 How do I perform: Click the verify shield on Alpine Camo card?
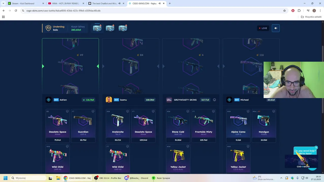pos(248,111)
